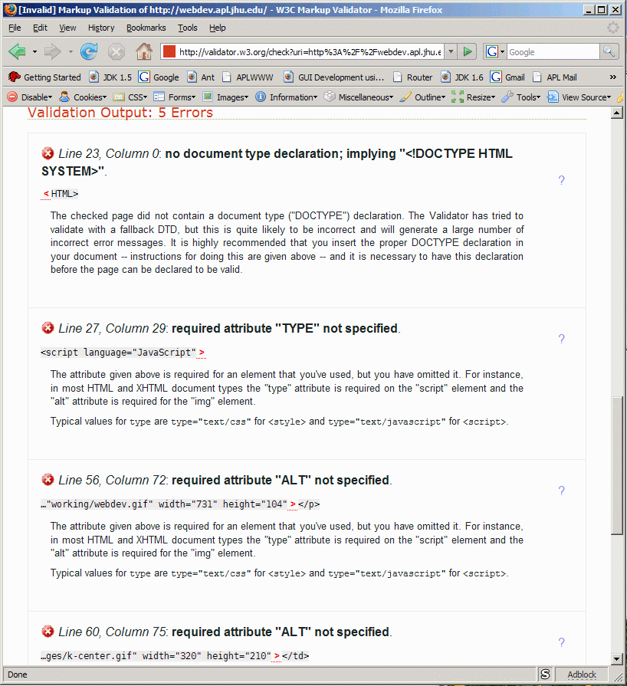Click help question mark for Line 23 error
This screenshot has width=627, height=686.
561,180
